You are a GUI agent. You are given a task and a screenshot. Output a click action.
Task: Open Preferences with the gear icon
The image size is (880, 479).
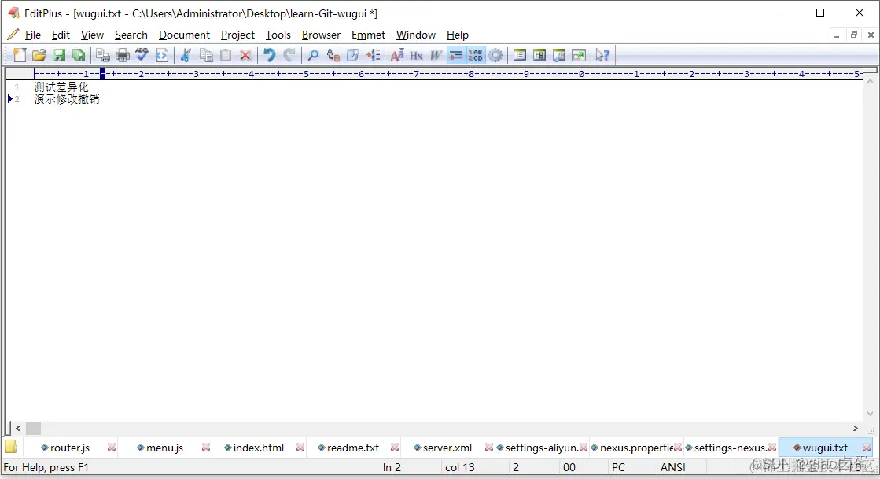click(495, 55)
